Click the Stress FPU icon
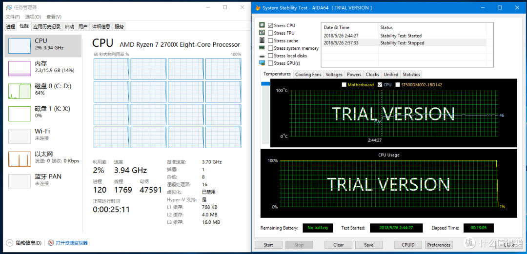The image size is (527, 254). [262, 33]
